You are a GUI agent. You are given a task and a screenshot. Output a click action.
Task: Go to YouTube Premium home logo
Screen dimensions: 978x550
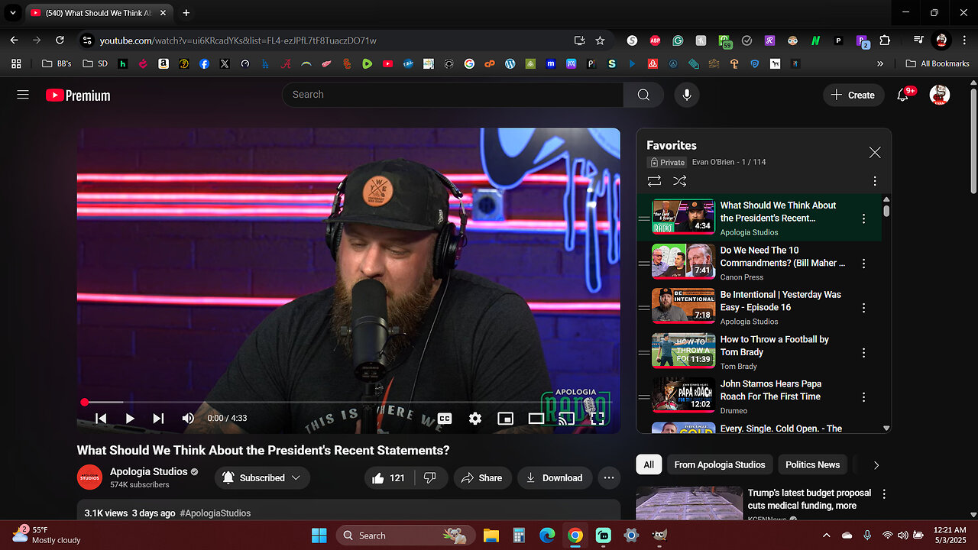click(x=78, y=95)
